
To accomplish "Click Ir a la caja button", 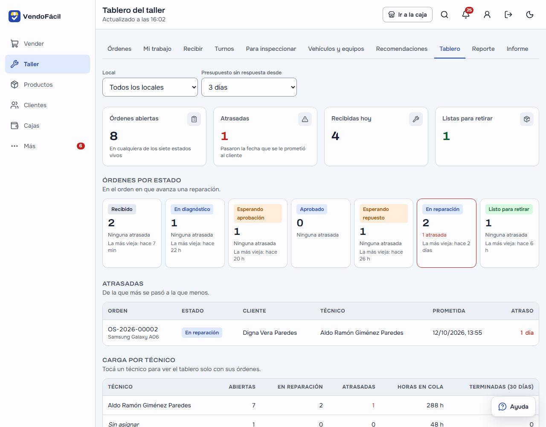I will pyautogui.click(x=408, y=15).
